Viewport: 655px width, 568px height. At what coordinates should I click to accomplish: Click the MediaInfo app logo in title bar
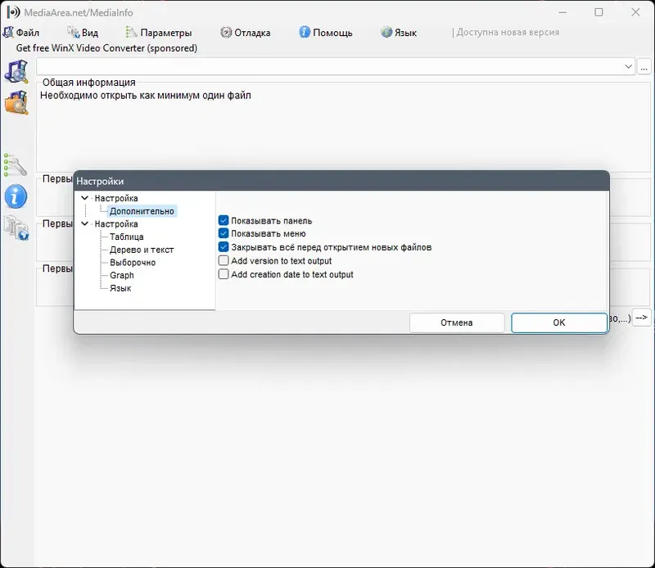[13, 12]
